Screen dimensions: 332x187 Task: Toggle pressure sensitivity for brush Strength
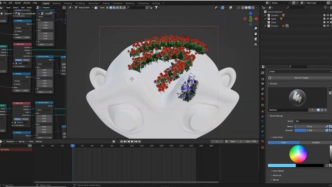[x=327, y=130]
